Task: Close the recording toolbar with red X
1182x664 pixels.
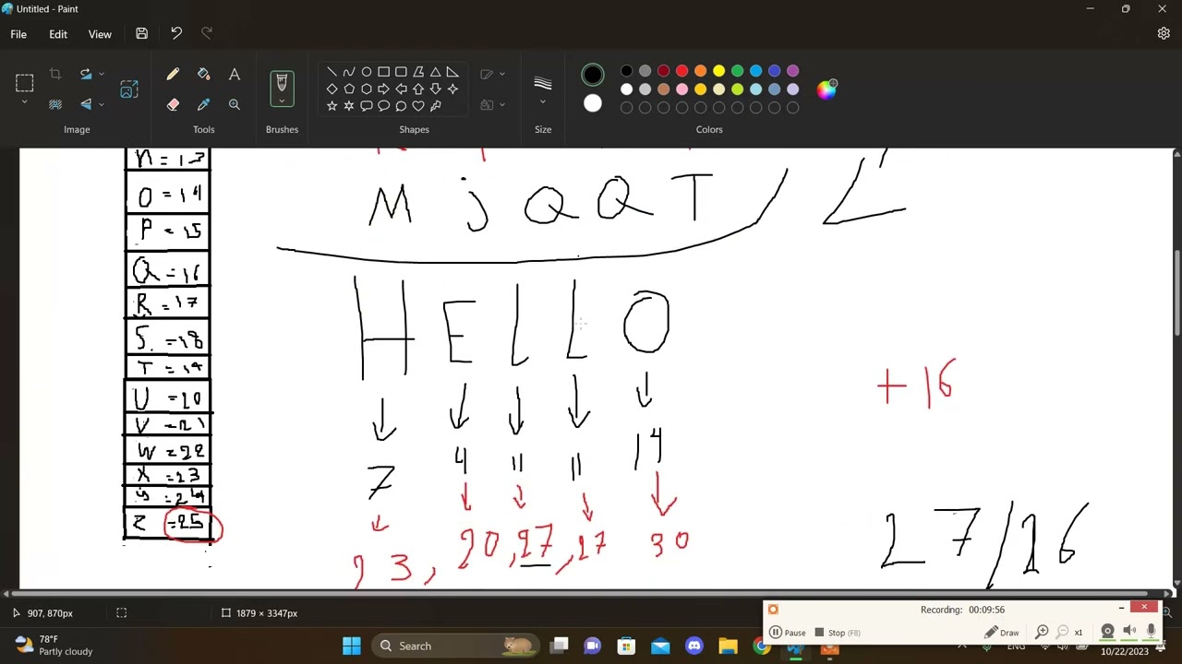Action: tap(1144, 607)
